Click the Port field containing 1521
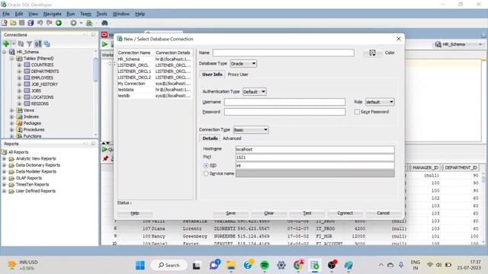 pos(315,158)
